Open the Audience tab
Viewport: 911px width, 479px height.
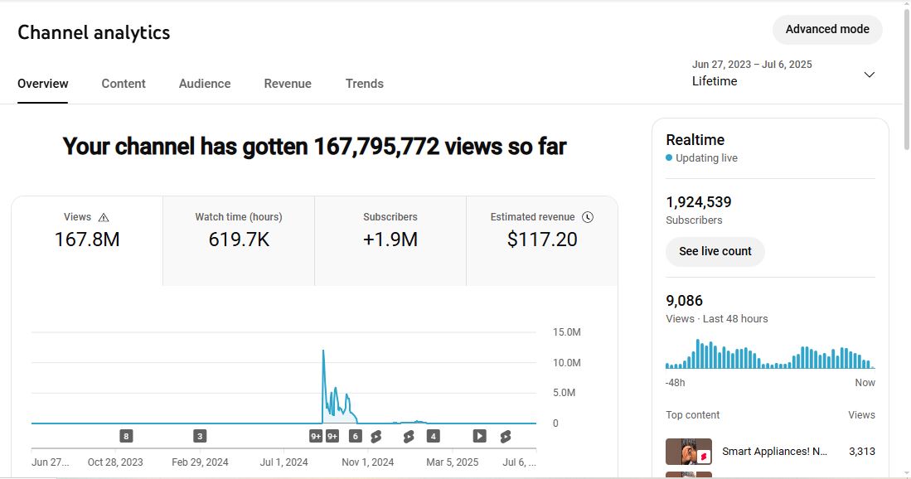(205, 84)
